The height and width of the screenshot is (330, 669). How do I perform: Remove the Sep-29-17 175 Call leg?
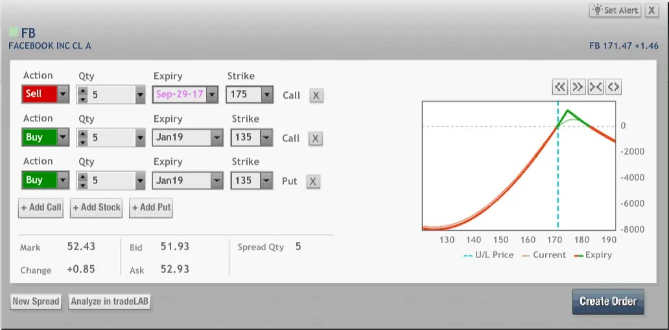point(316,95)
